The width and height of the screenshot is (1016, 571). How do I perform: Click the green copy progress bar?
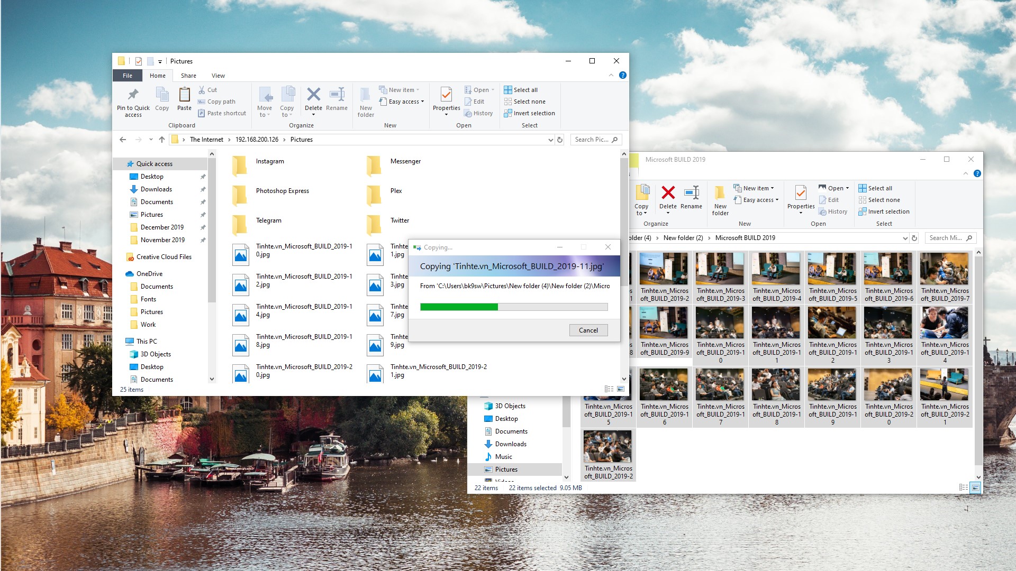[x=459, y=307]
